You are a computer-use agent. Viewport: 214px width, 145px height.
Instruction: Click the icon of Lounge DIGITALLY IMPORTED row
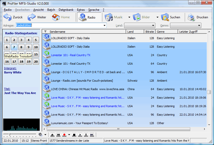tap(47, 72)
